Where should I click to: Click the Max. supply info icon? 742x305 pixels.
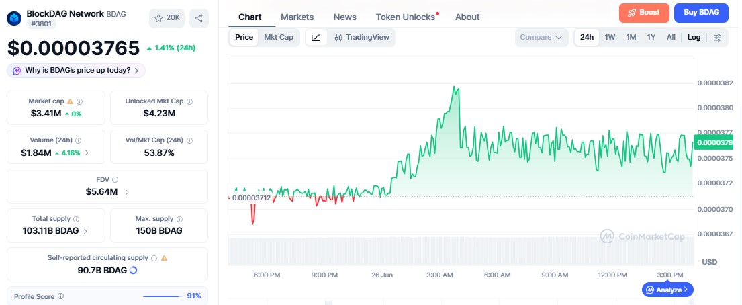179,219
